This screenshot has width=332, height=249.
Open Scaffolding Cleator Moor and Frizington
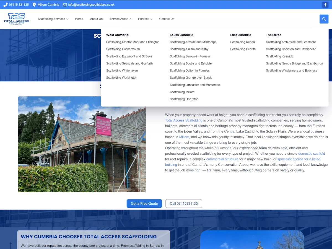(x=133, y=42)
